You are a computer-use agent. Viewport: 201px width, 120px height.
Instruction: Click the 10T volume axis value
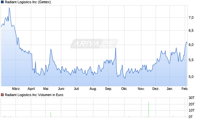pos(192,110)
